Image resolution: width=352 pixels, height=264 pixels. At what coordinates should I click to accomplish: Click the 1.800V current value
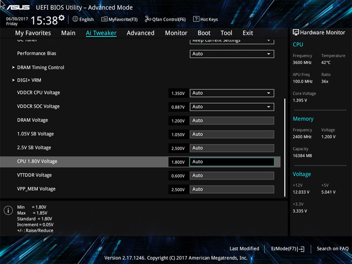[x=178, y=162]
